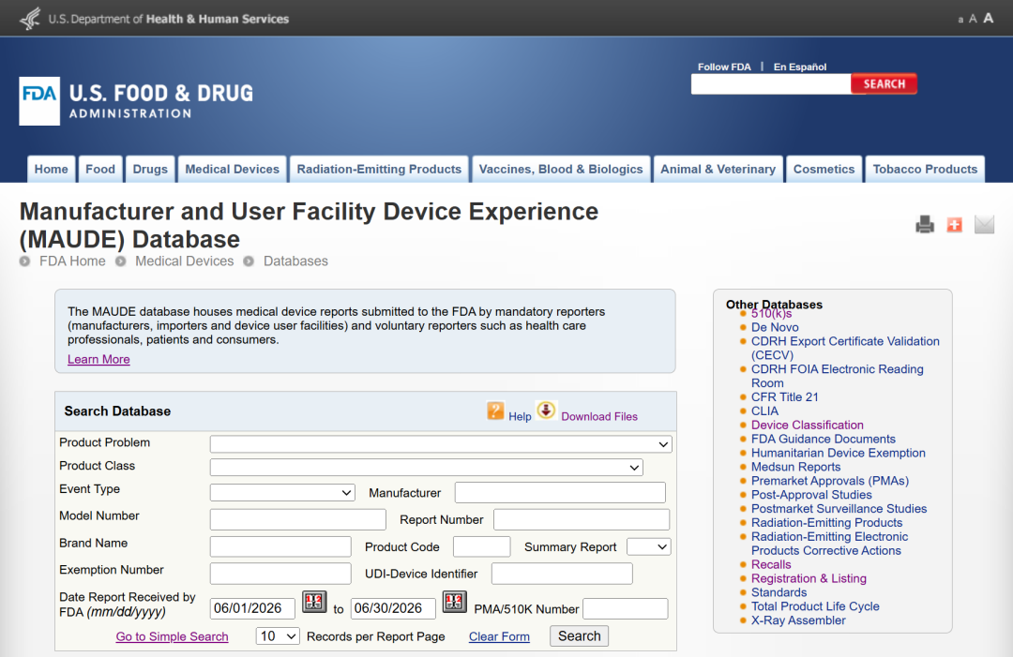Click the print page icon
The height and width of the screenshot is (657, 1013).
point(925,225)
